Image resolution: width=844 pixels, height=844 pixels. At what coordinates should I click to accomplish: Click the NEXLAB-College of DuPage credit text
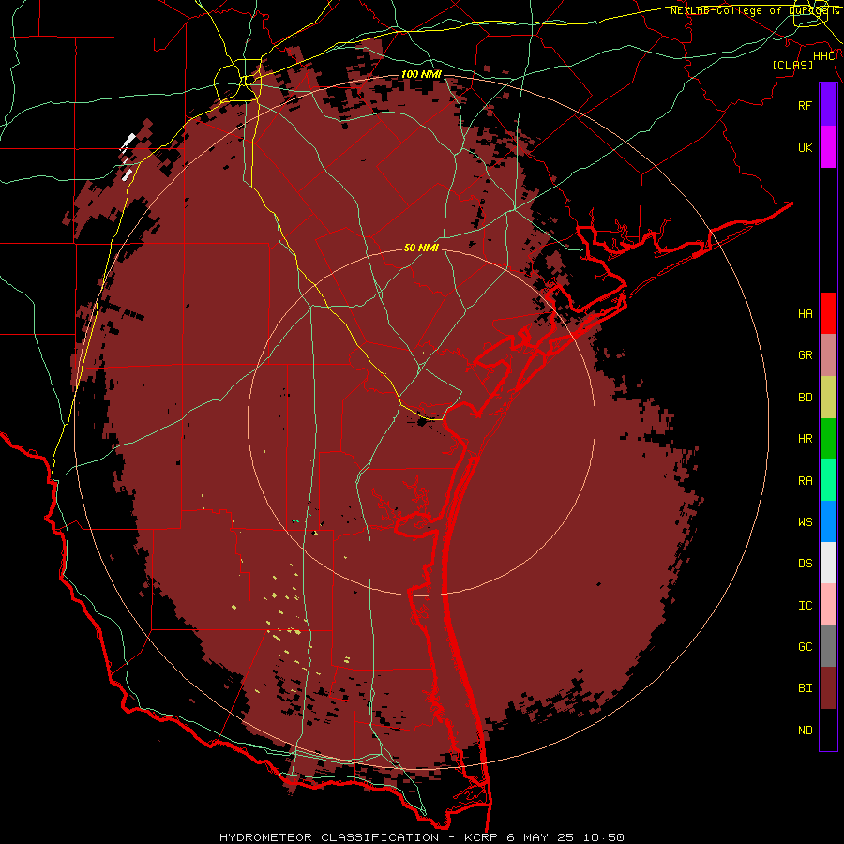754,10
